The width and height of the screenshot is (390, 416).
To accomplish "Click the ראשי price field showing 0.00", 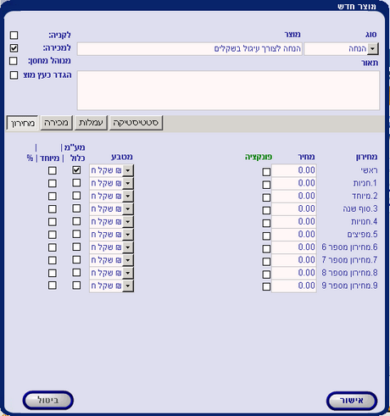I will pyautogui.click(x=294, y=170).
